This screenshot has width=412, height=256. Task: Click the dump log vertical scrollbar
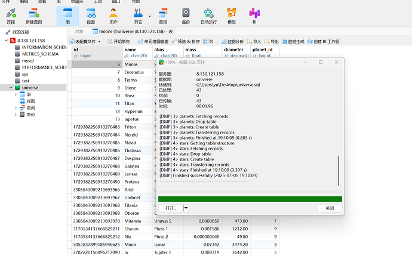point(338,171)
